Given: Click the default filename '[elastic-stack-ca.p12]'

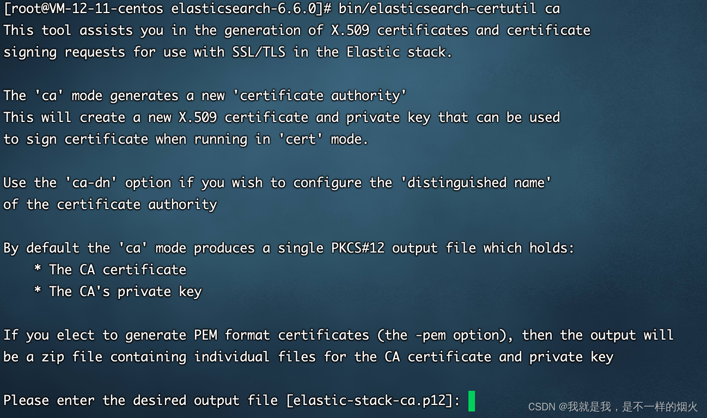Looking at the screenshot, I should (x=369, y=401).
